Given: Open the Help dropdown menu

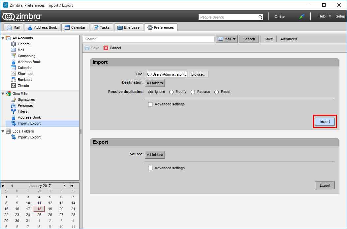Looking at the screenshot, I should point(325,17).
